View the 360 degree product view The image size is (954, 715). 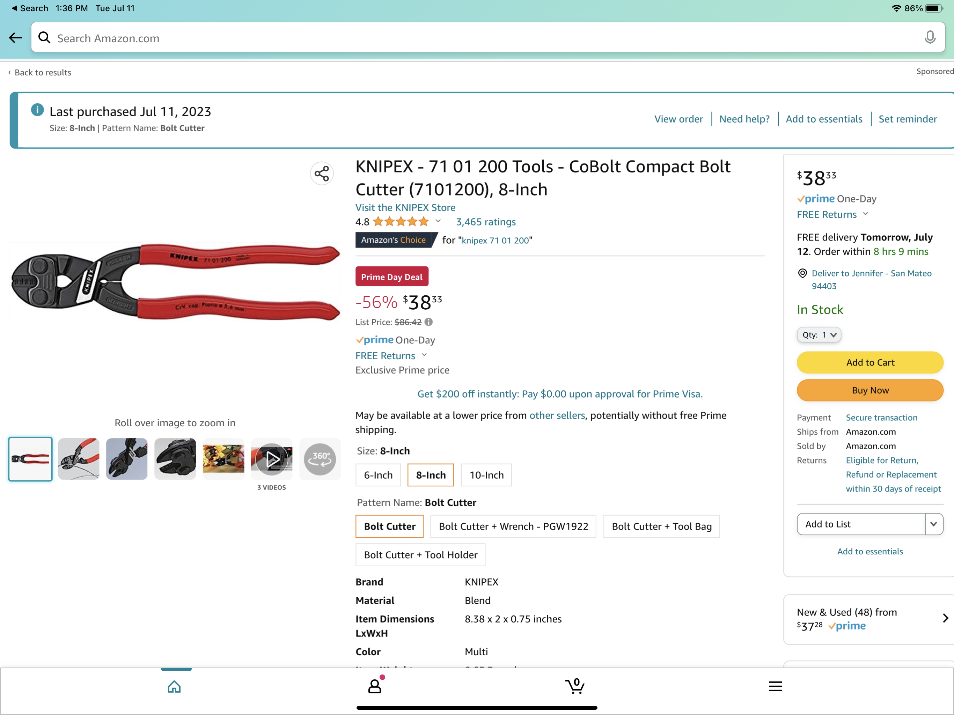point(320,459)
